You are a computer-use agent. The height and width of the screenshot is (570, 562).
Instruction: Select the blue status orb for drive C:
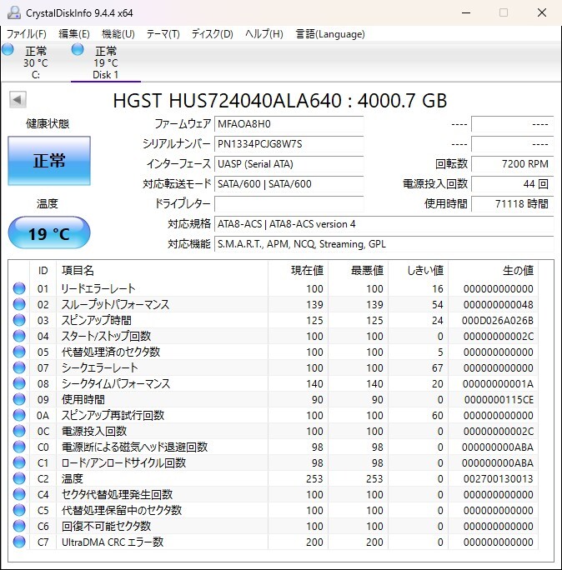pos(8,49)
